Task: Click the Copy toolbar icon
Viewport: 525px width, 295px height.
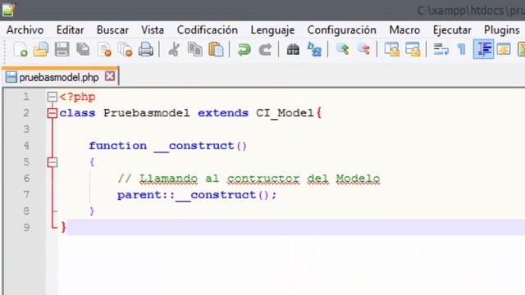Action: (195, 49)
